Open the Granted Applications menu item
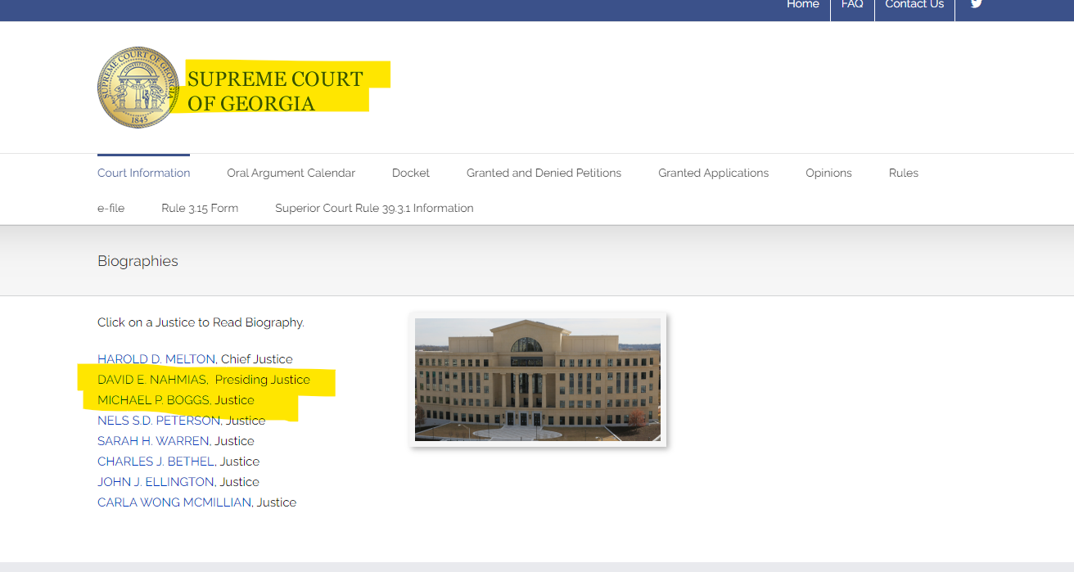The height and width of the screenshot is (572, 1074). tap(713, 173)
